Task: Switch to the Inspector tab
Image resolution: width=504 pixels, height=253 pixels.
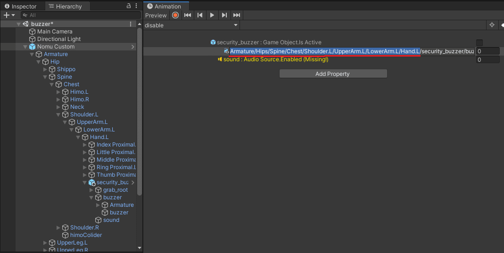Action: 21,6
